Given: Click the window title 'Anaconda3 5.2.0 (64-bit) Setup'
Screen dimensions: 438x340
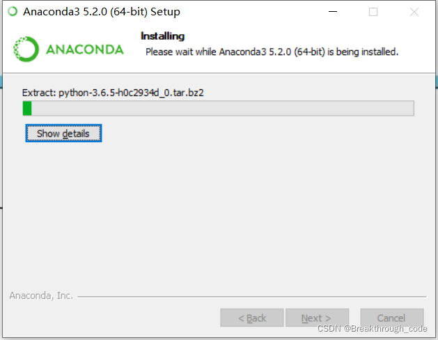Looking at the screenshot, I should pyautogui.click(x=102, y=12).
